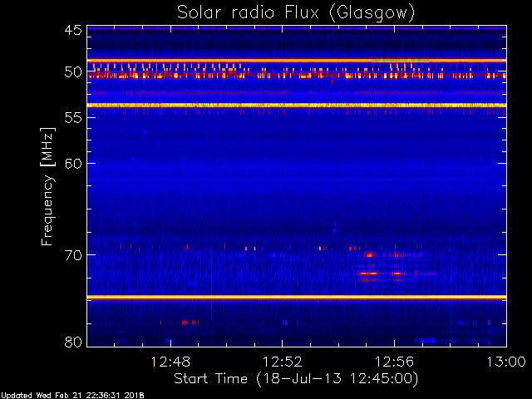This screenshot has width=532, height=399.
Task: Click the 60 frequency tick label
Action: pos(73,164)
